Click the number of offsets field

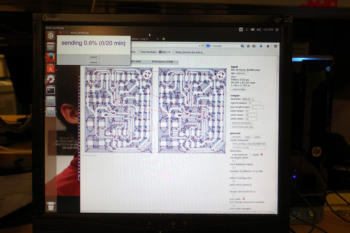[x=238, y=174]
